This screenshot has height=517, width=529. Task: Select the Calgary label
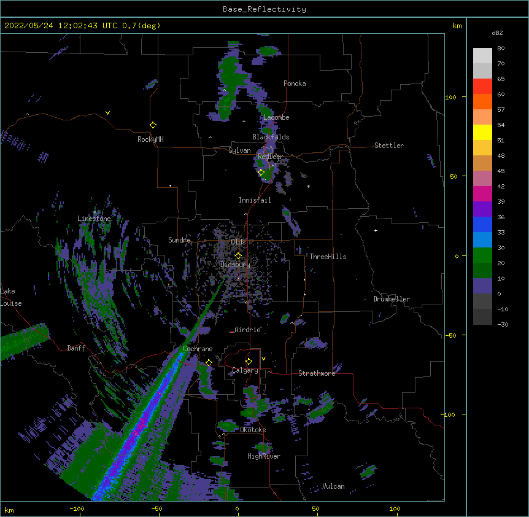click(245, 370)
